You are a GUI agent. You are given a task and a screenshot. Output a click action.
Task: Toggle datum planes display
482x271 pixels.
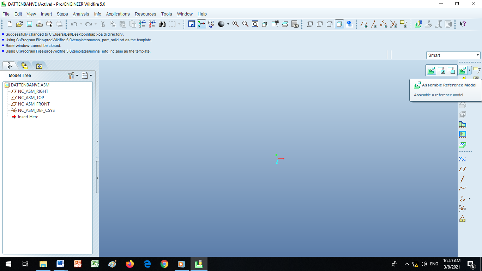[x=364, y=24]
